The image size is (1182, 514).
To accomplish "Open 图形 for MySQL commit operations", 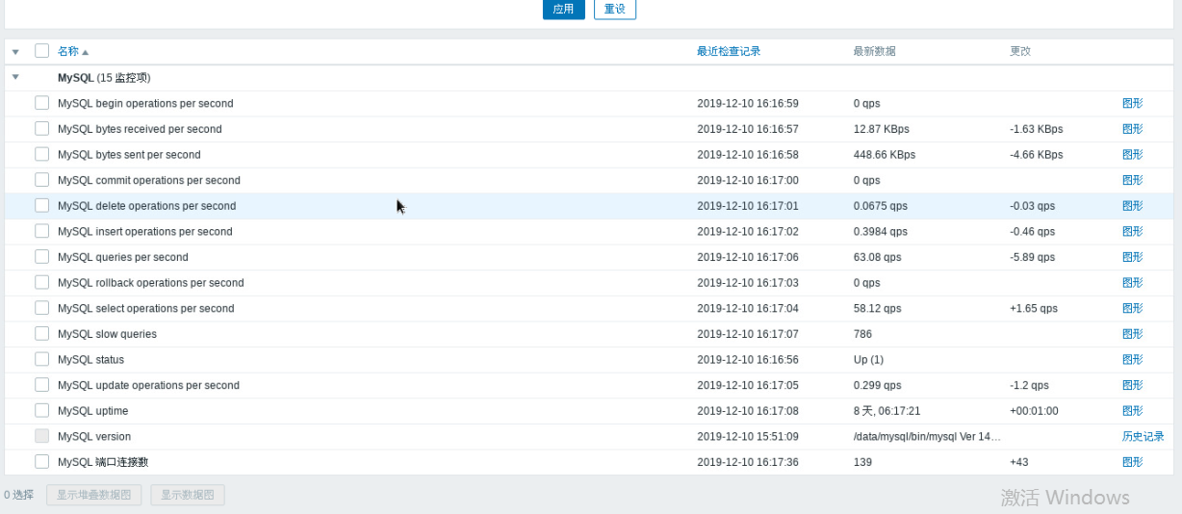I will click(x=1132, y=180).
